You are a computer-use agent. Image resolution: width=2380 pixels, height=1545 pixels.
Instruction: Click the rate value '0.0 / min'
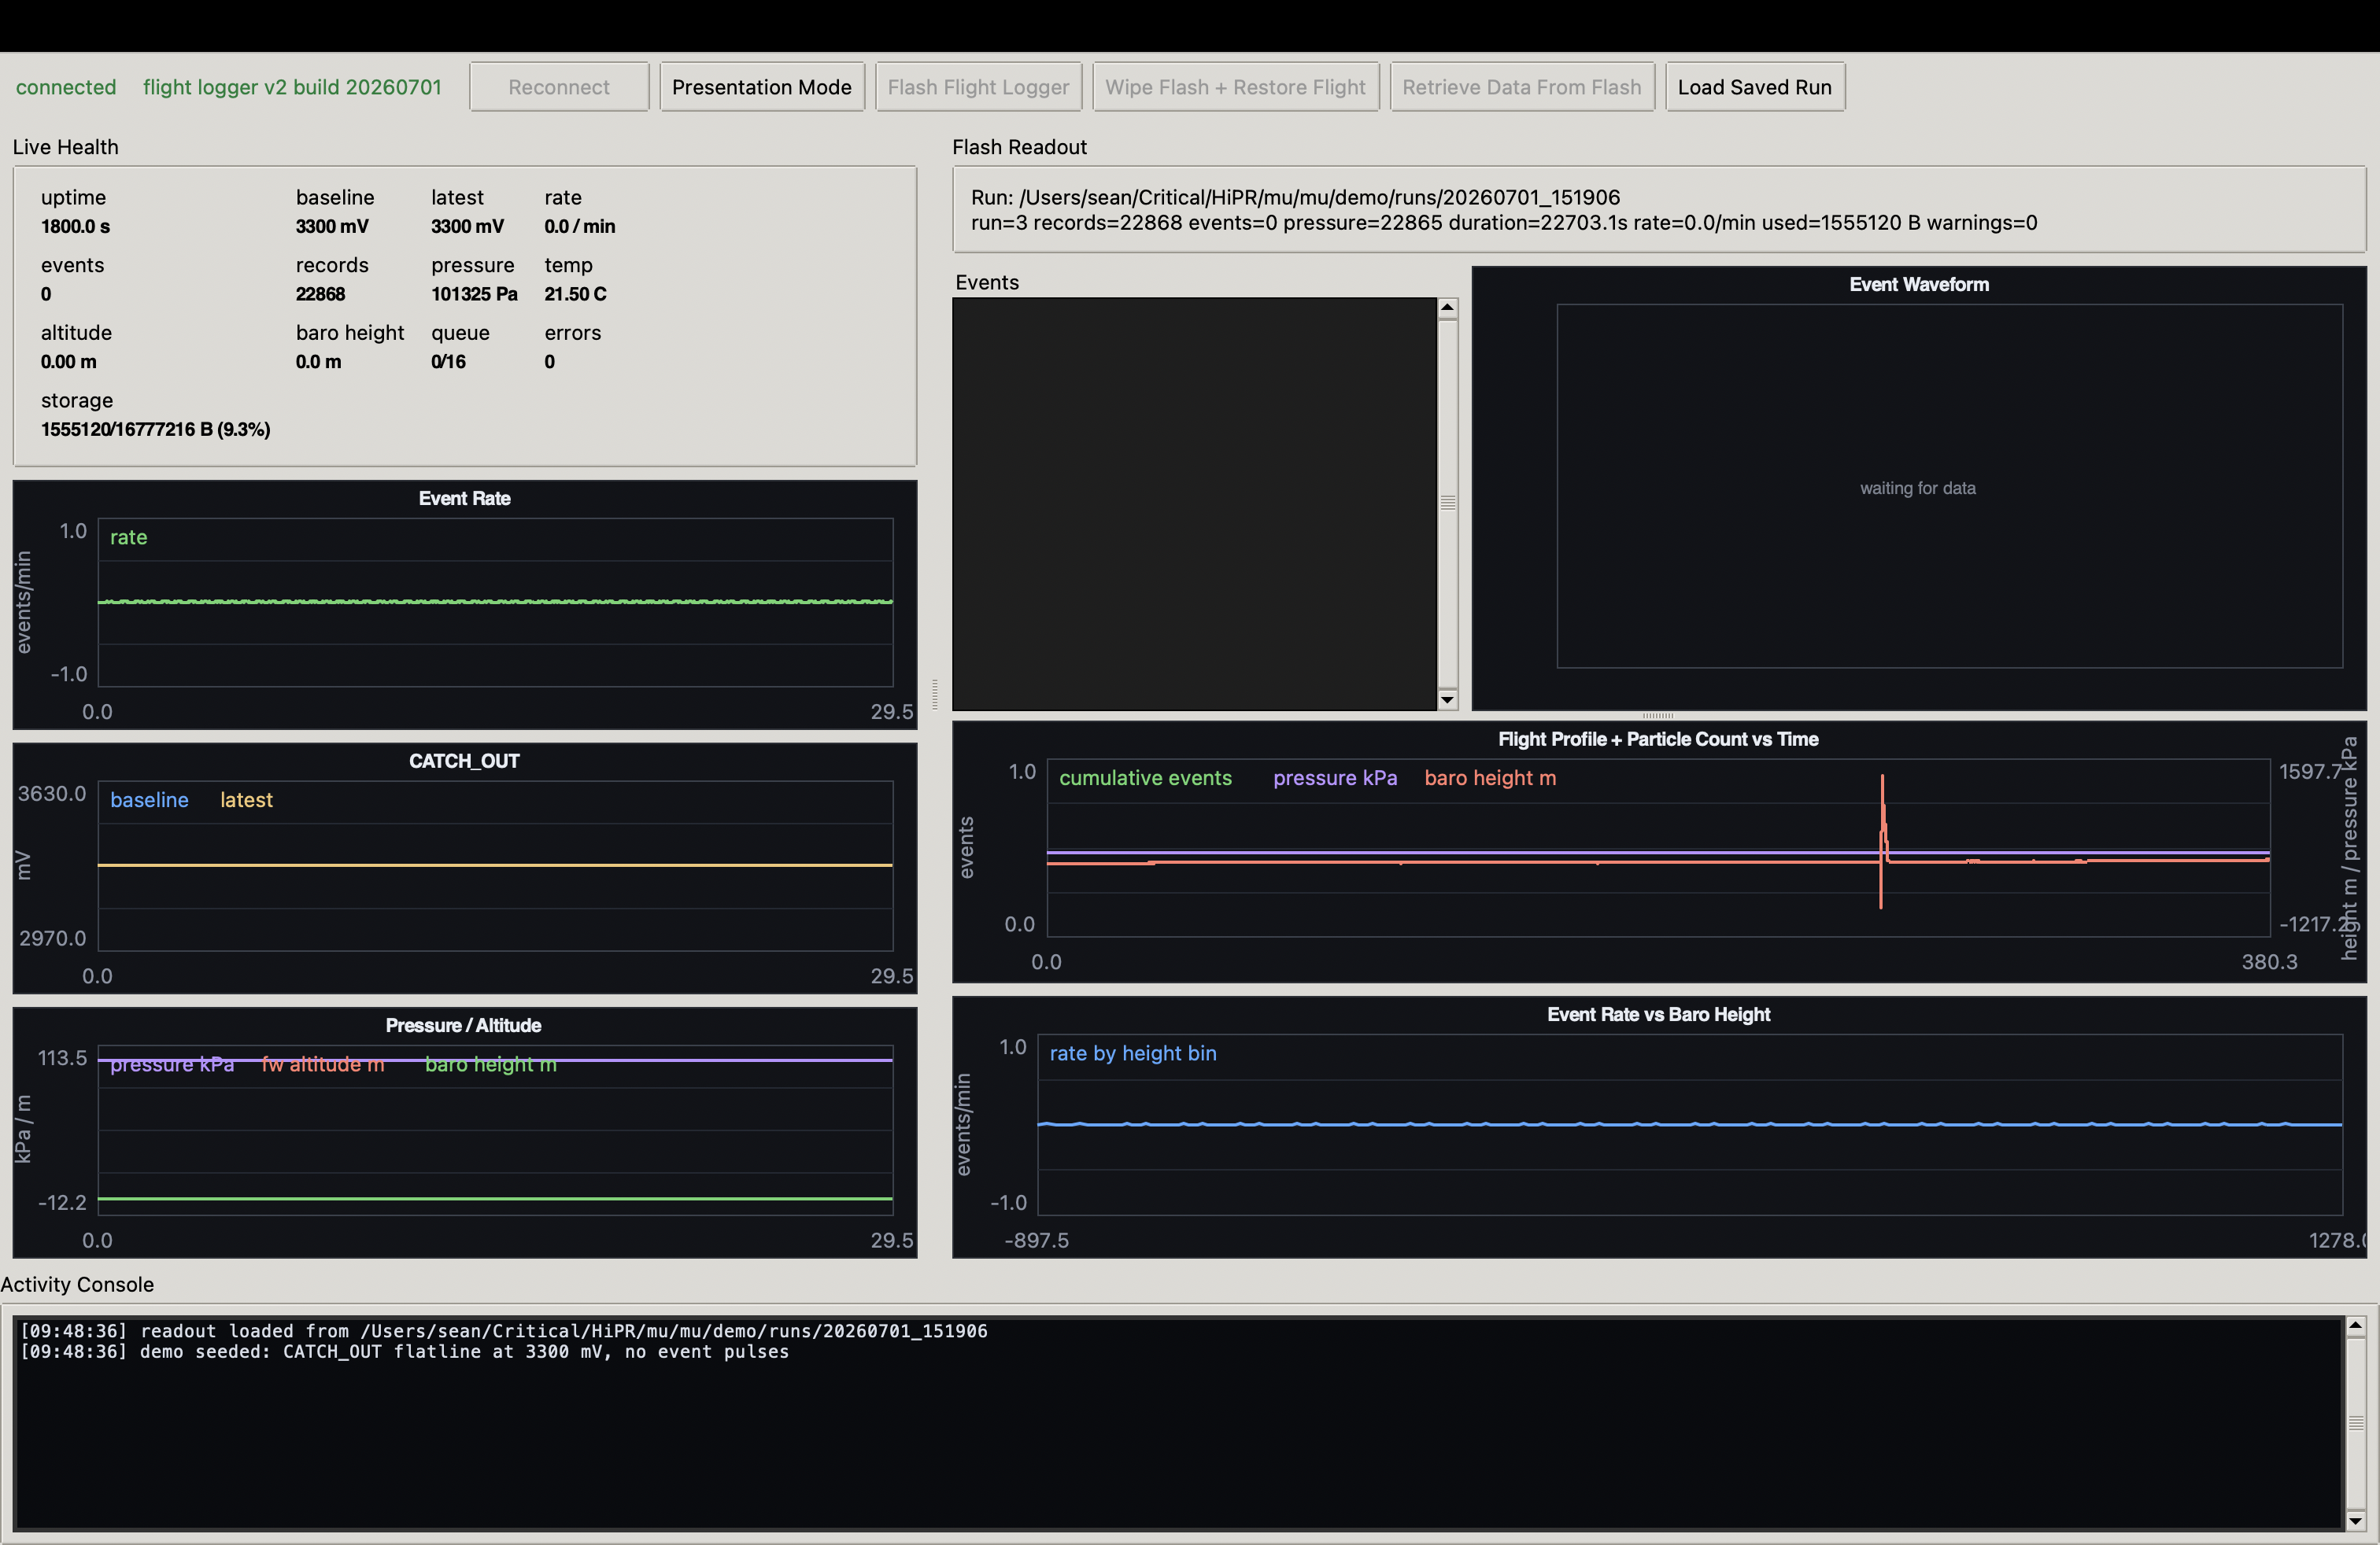[x=579, y=227]
